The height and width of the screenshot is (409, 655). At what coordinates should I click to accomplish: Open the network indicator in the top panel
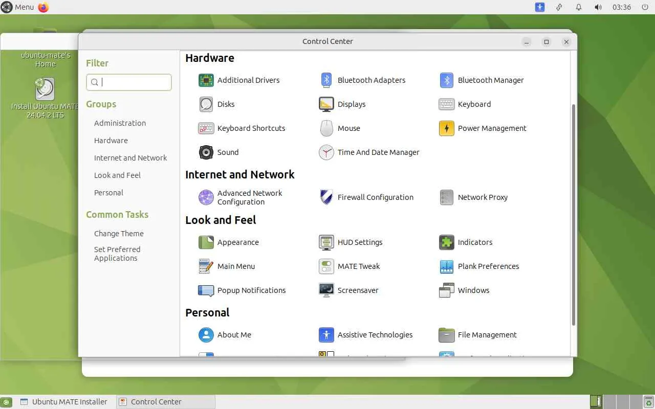[x=559, y=7]
